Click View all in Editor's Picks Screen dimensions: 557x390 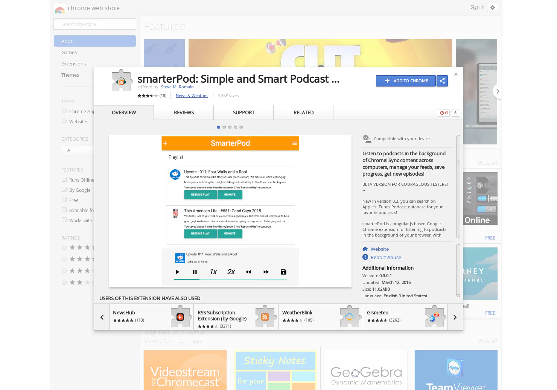point(487,341)
